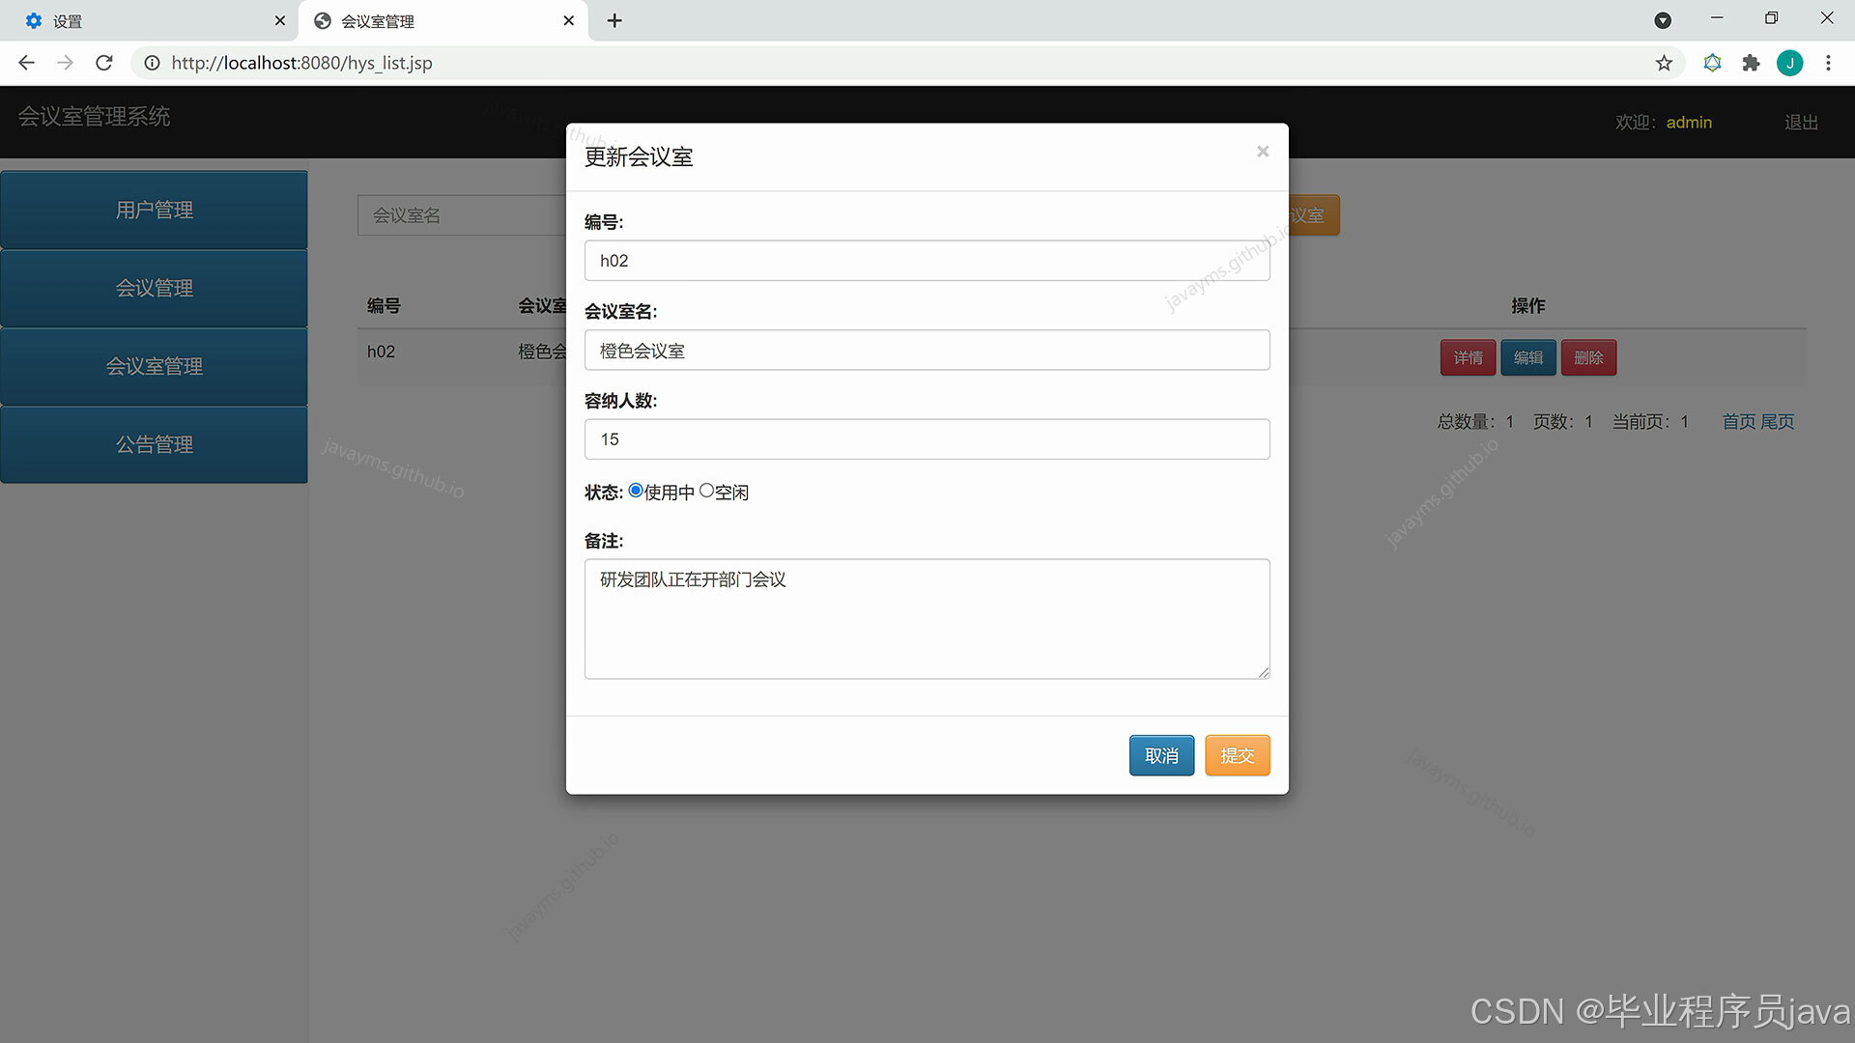The width and height of the screenshot is (1855, 1043).
Task: Click the 删除 button for row h02
Action: pyautogui.click(x=1587, y=357)
